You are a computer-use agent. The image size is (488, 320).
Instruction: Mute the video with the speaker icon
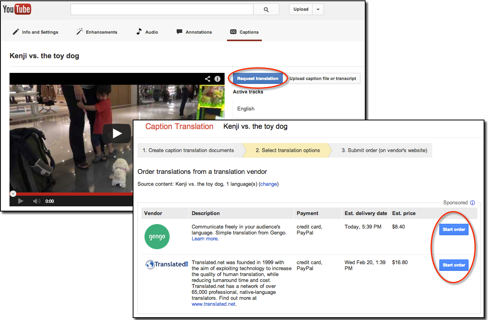[x=36, y=201]
